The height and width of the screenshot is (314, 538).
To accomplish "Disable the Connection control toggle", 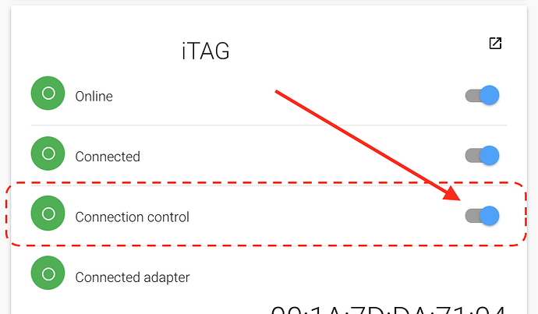I will 482,216.
